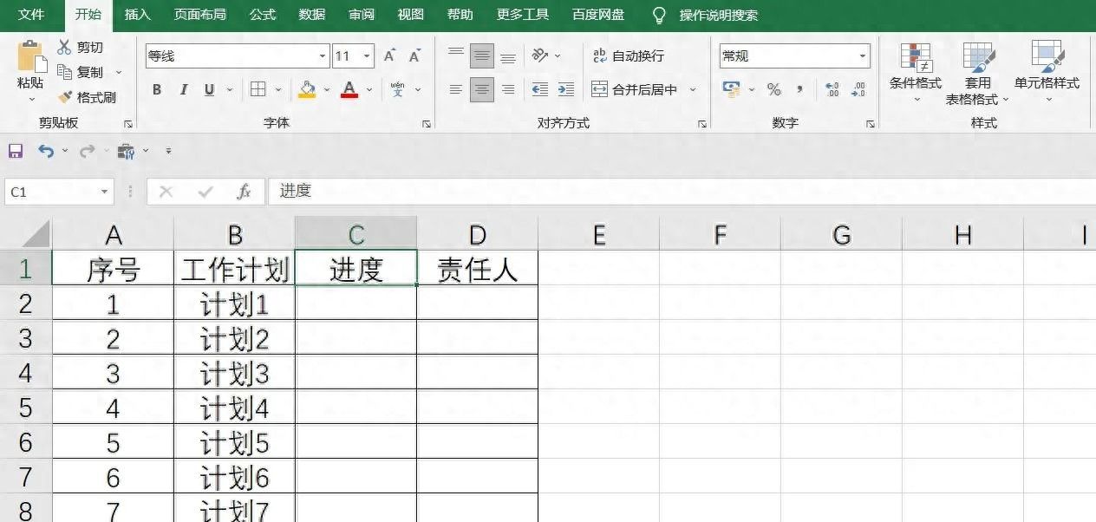Image resolution: width=1096 pixels, height=522 pixels.
Task: Expand the Merge & Center (合并后居中) dropdown arrow
Action: coord(693,89)
